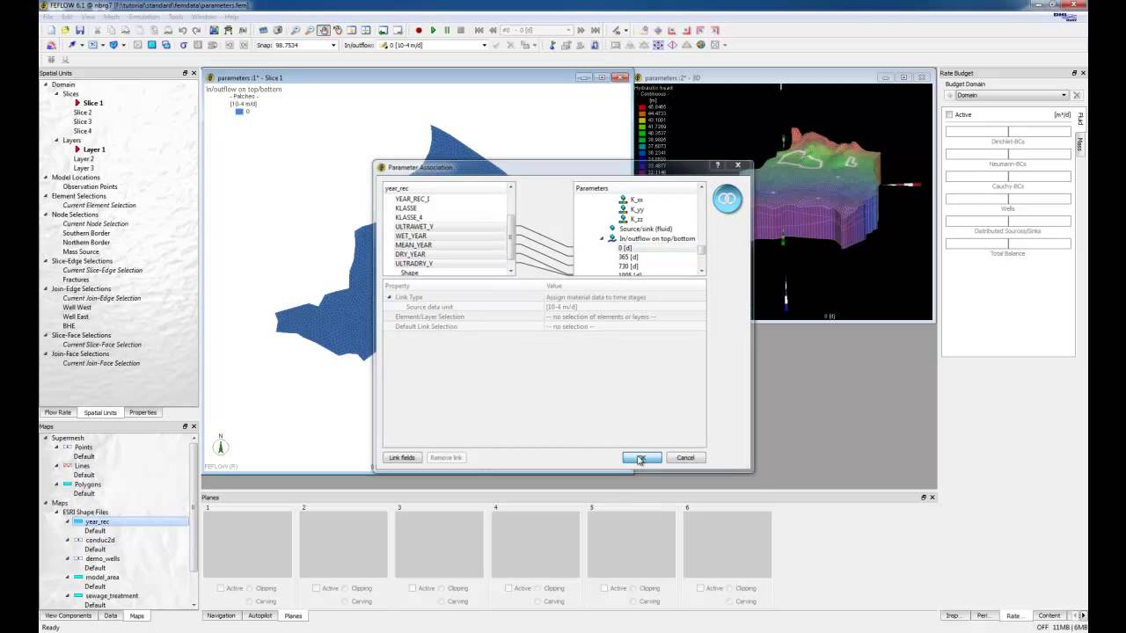The height and width of the screenshot is (633, 1126).
Task: Enable Active checkbox for plane 2
Action: [317, 588]
